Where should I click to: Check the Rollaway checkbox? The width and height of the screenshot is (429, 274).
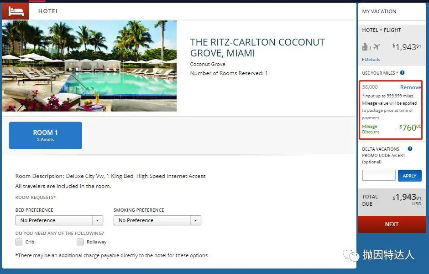coord(80,242)
